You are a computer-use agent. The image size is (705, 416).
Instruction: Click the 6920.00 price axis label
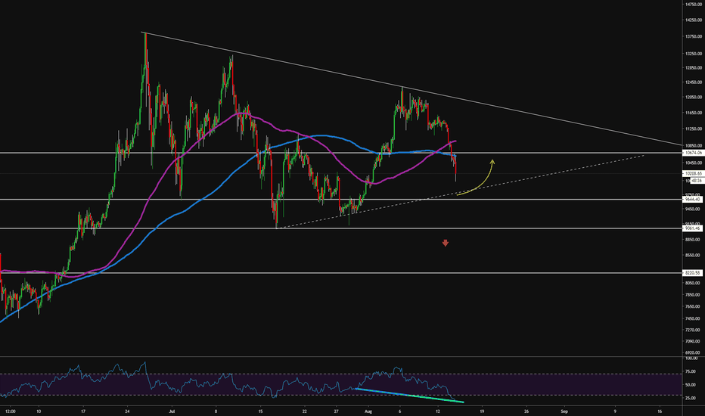[694, 353]
